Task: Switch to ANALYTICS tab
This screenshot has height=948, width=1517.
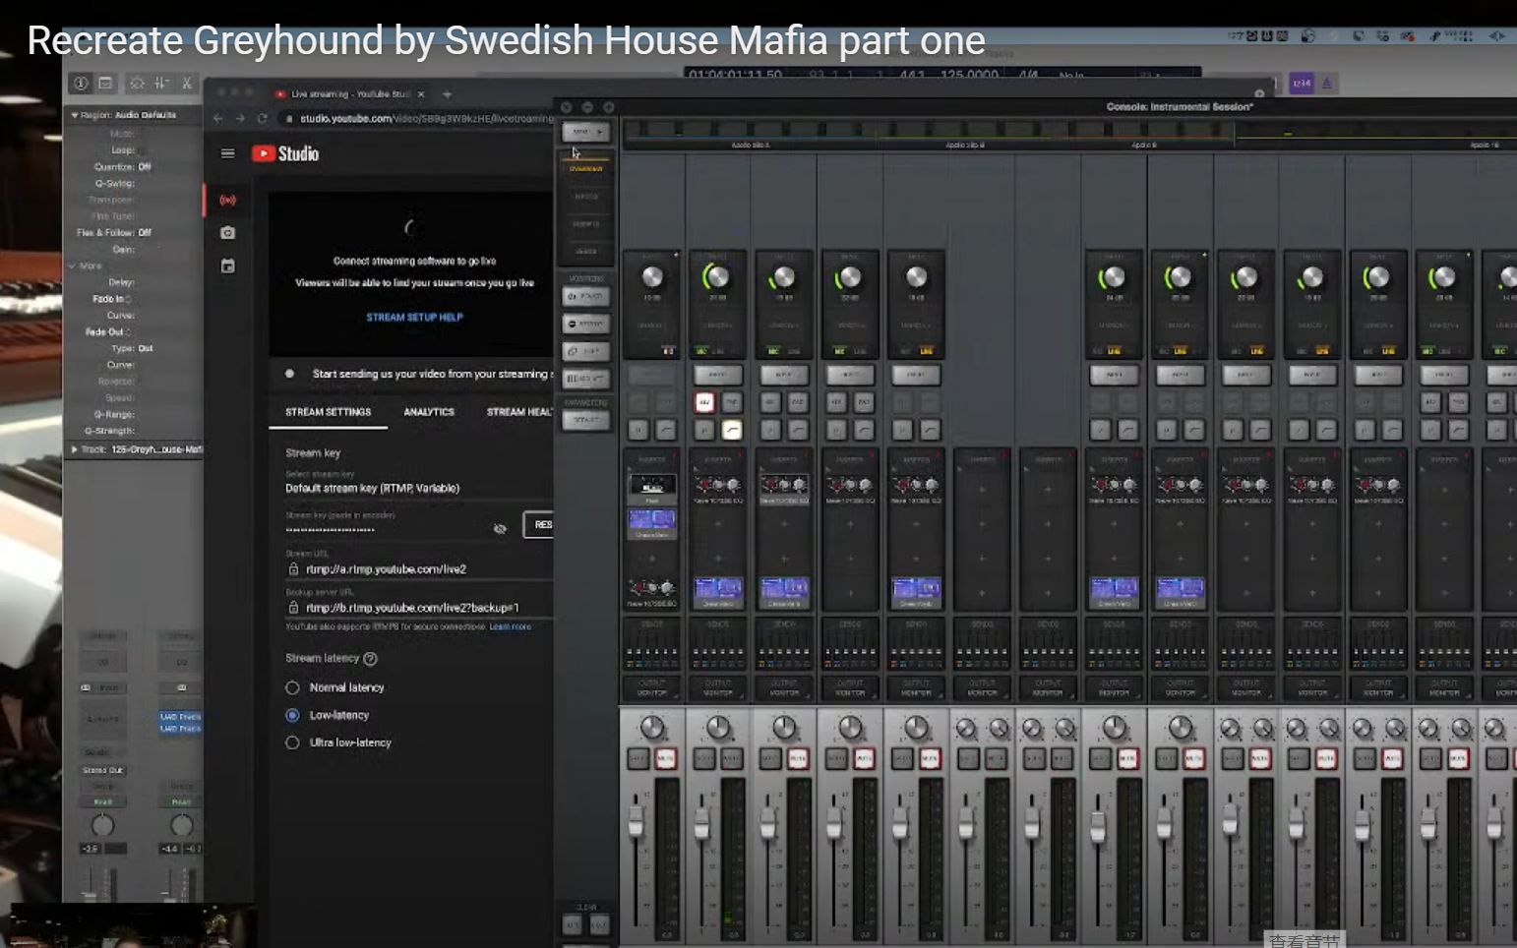Action: tap(429, 412)
